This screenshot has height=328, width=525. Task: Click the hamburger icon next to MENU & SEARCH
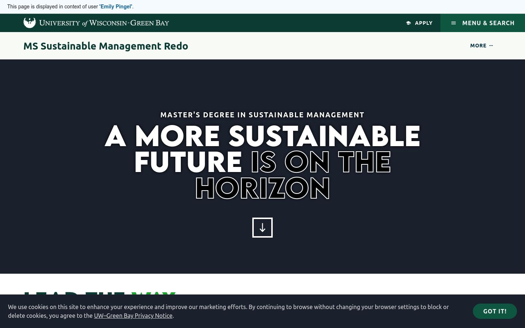point(454,23)
